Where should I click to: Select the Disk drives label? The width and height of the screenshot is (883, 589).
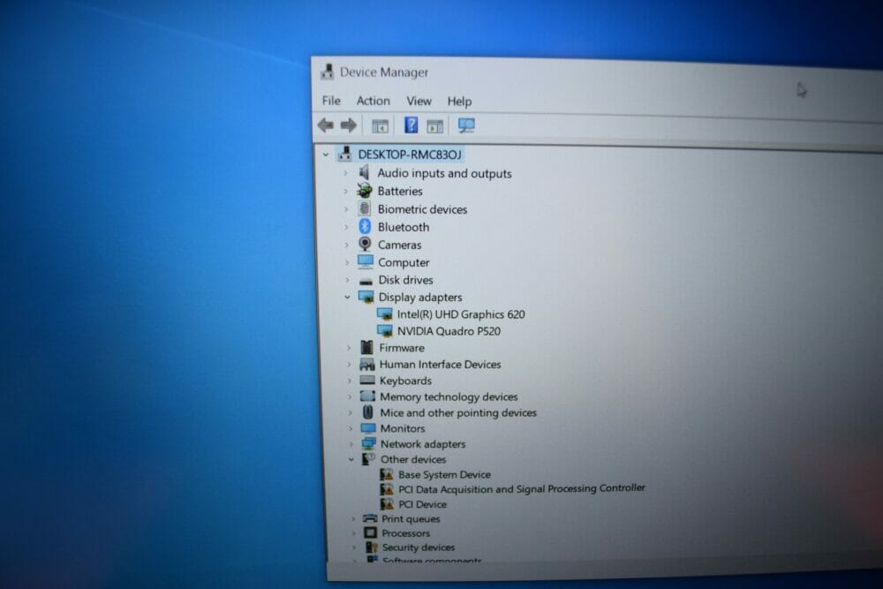point(405,280)
